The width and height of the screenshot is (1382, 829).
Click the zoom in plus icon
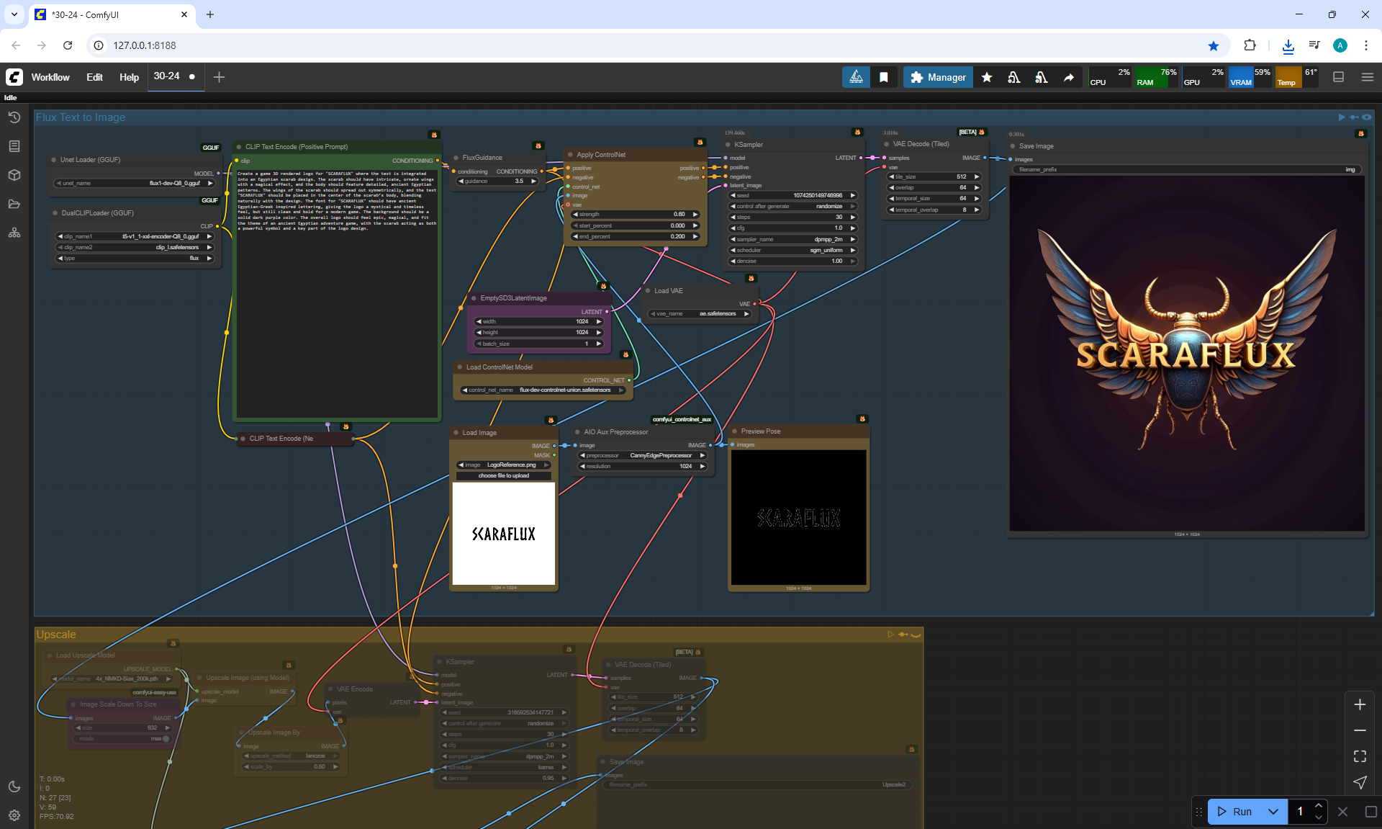pyautogui.click(x=1360, y=704)
